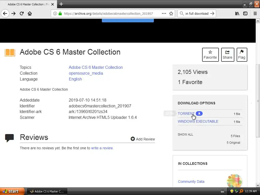Share this archive item
This screenshot has height=195, width=260.
(x=227, y=55)
